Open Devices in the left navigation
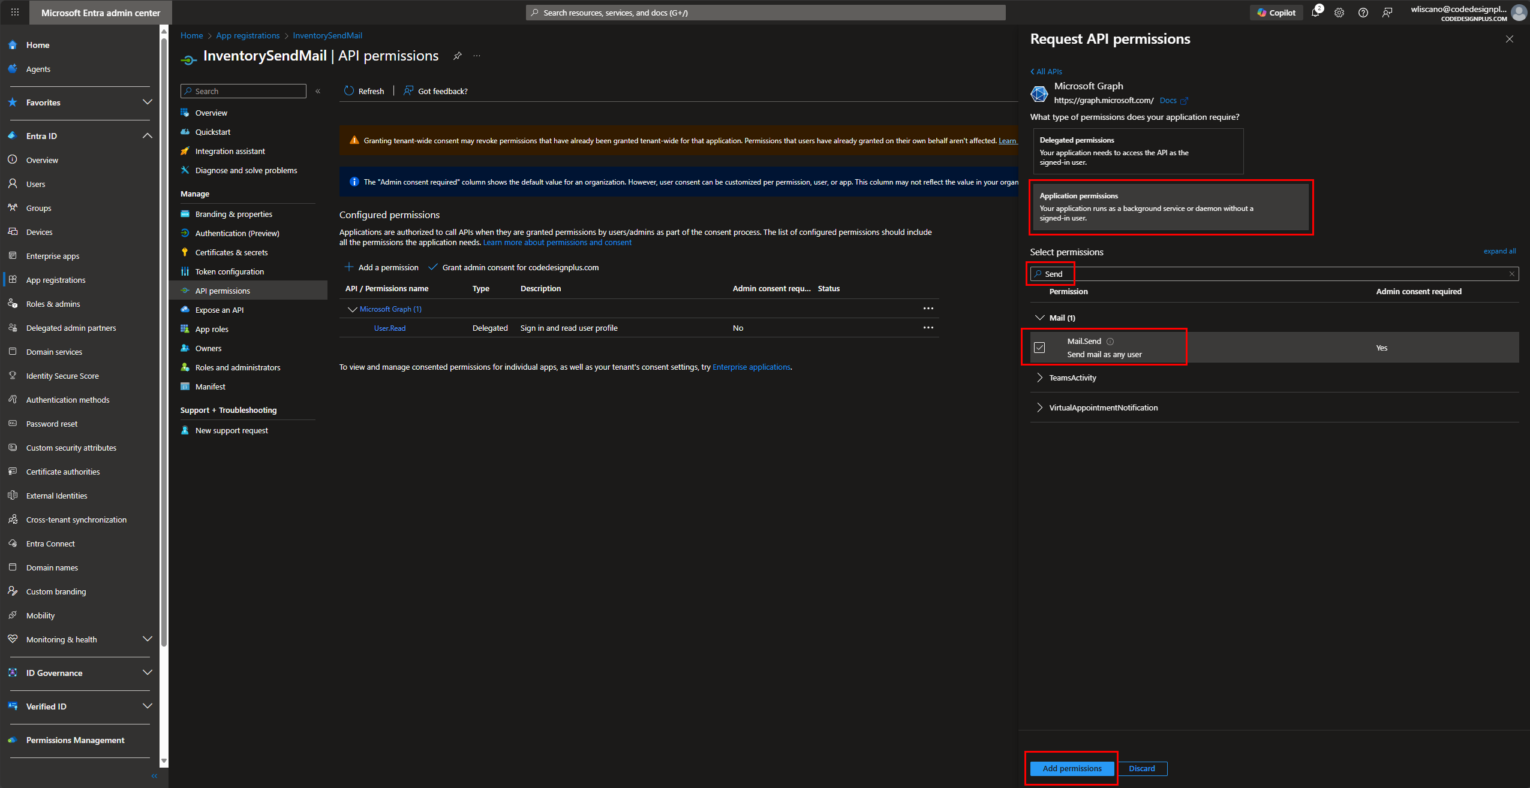Screen dimensions: 1530x788 coord(39,232)
